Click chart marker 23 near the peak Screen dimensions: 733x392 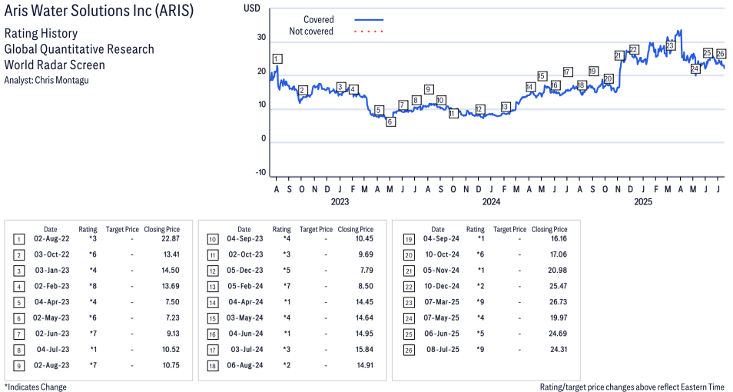[670, 45]
